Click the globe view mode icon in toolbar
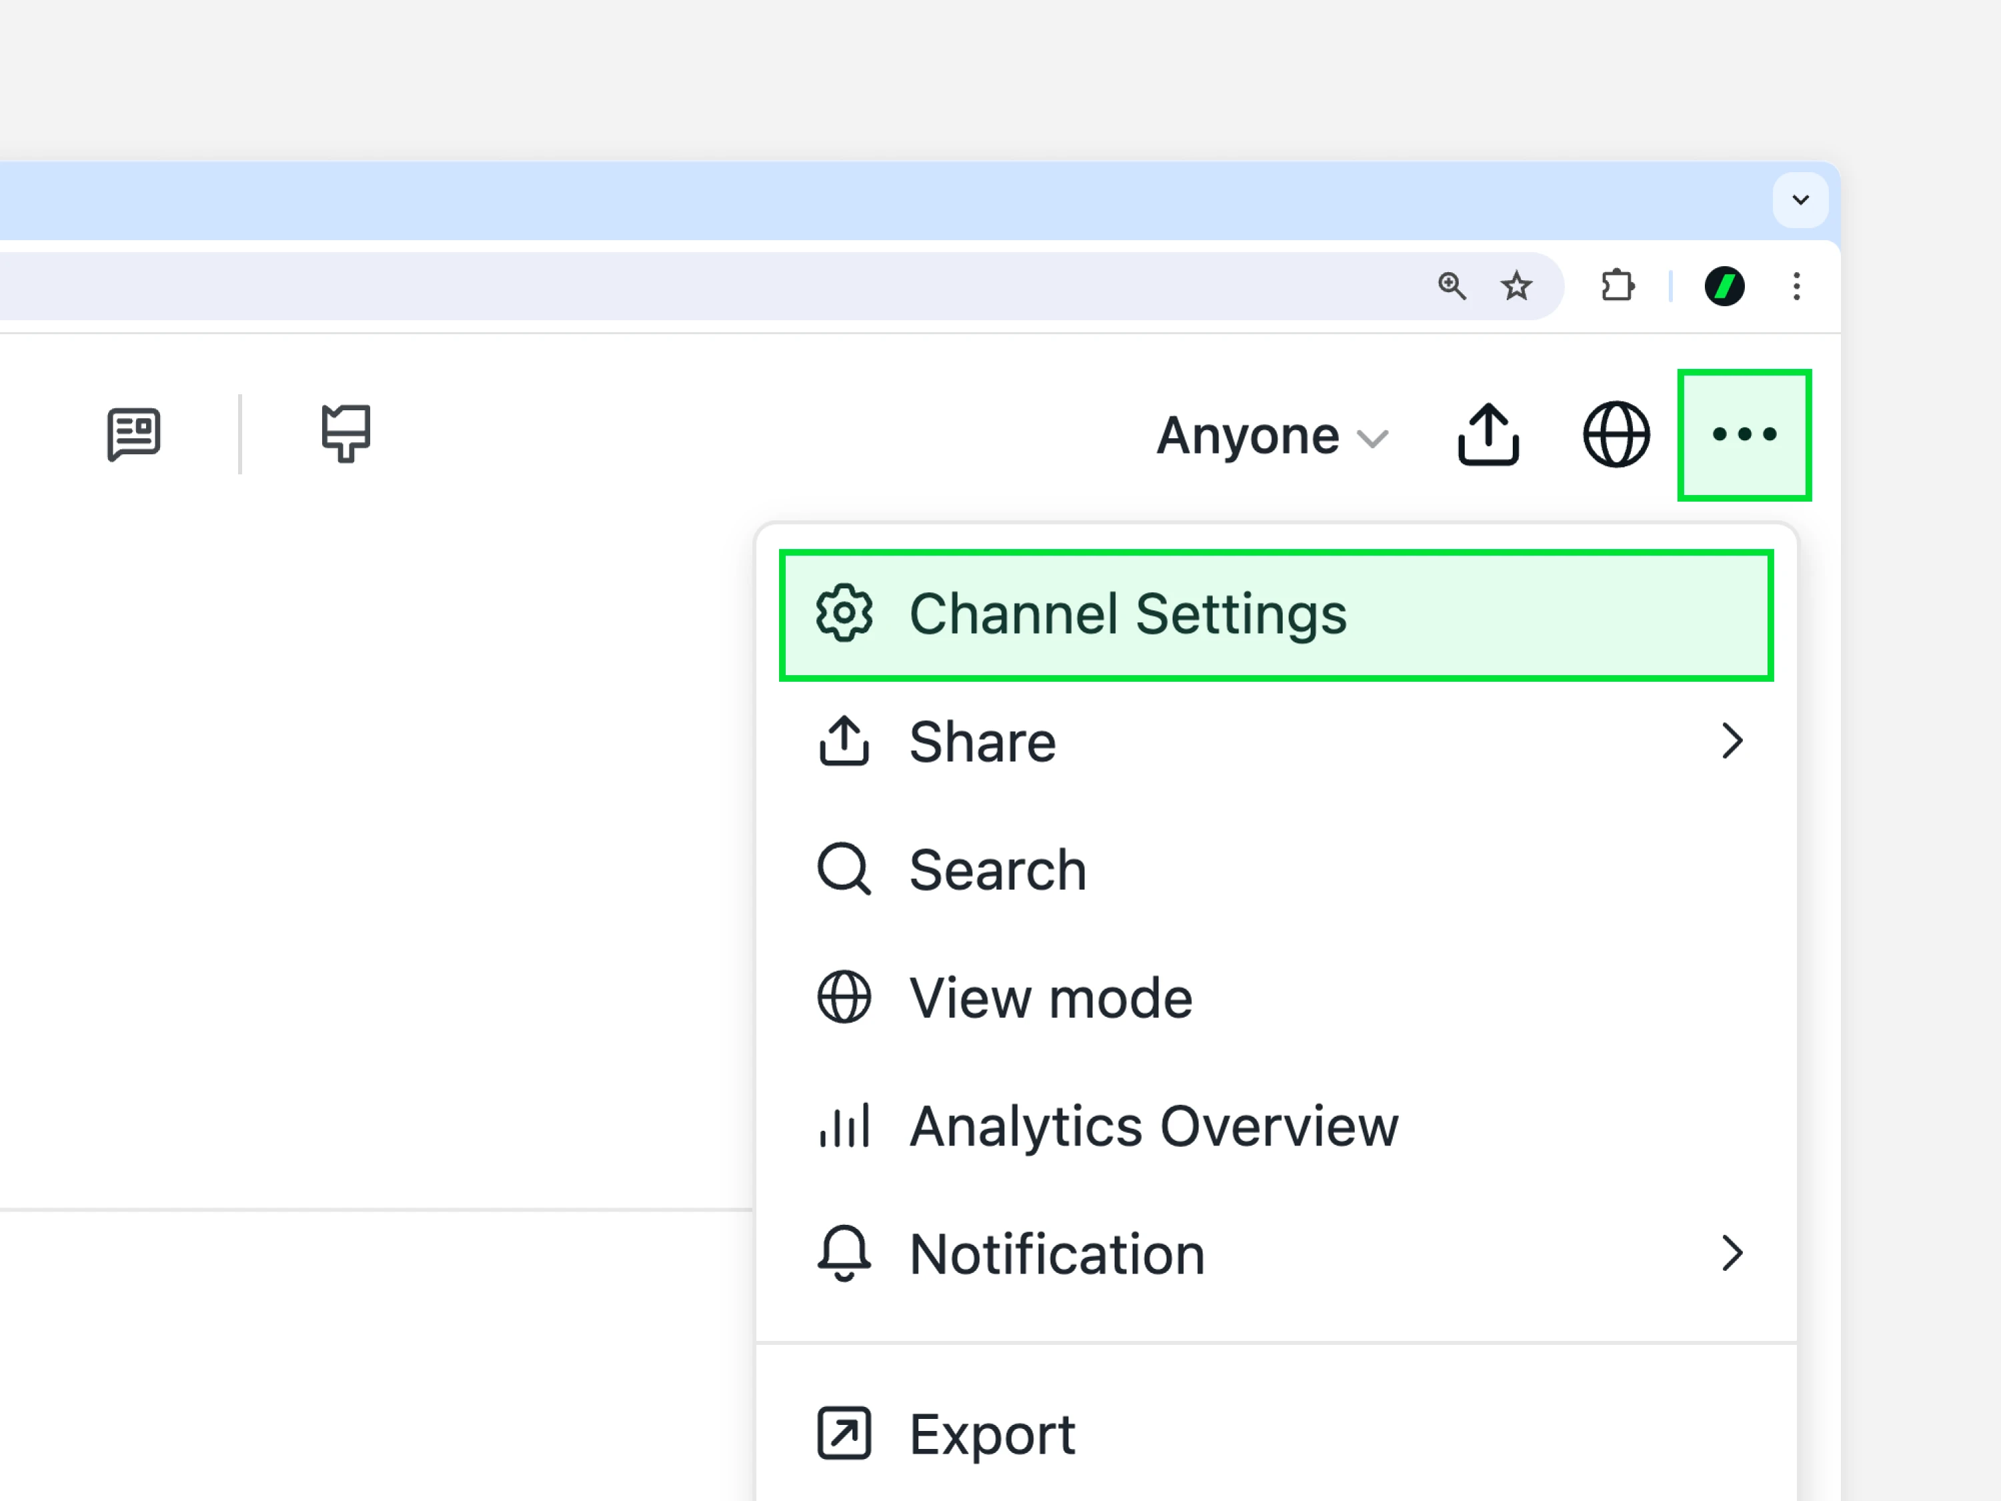2001x1501 pixels. coord(1615,434)
